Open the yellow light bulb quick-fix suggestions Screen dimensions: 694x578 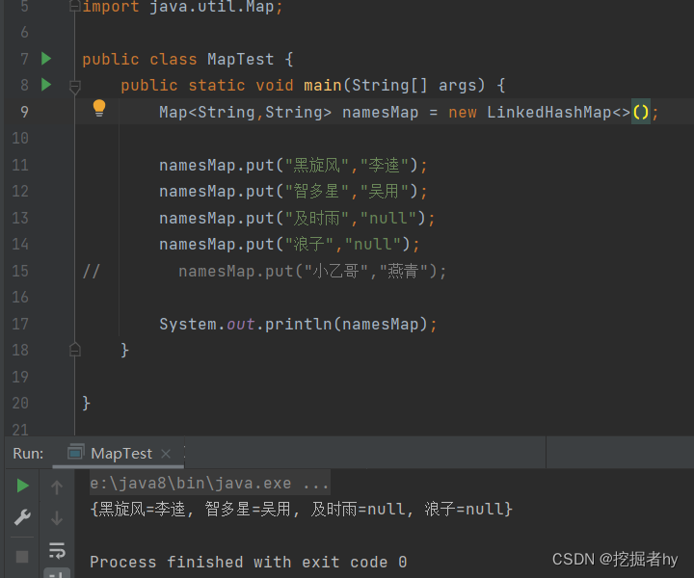point(98,108)
